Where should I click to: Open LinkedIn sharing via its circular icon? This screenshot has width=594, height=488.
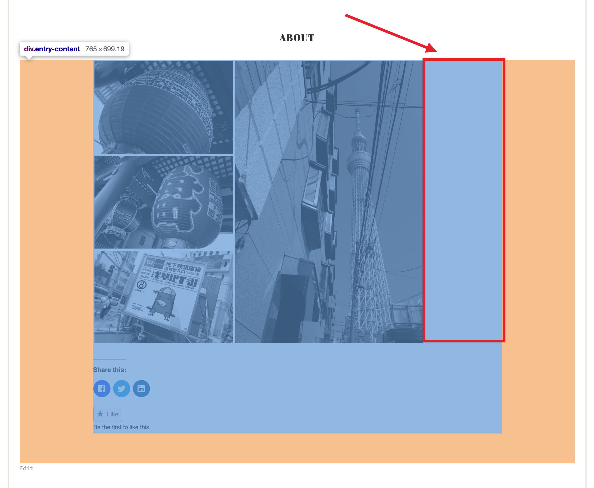pyautogui.click(x=141, y=389)
